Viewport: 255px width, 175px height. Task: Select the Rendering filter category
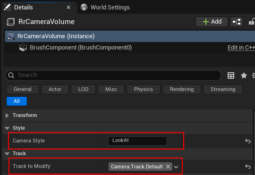point(182,89)
